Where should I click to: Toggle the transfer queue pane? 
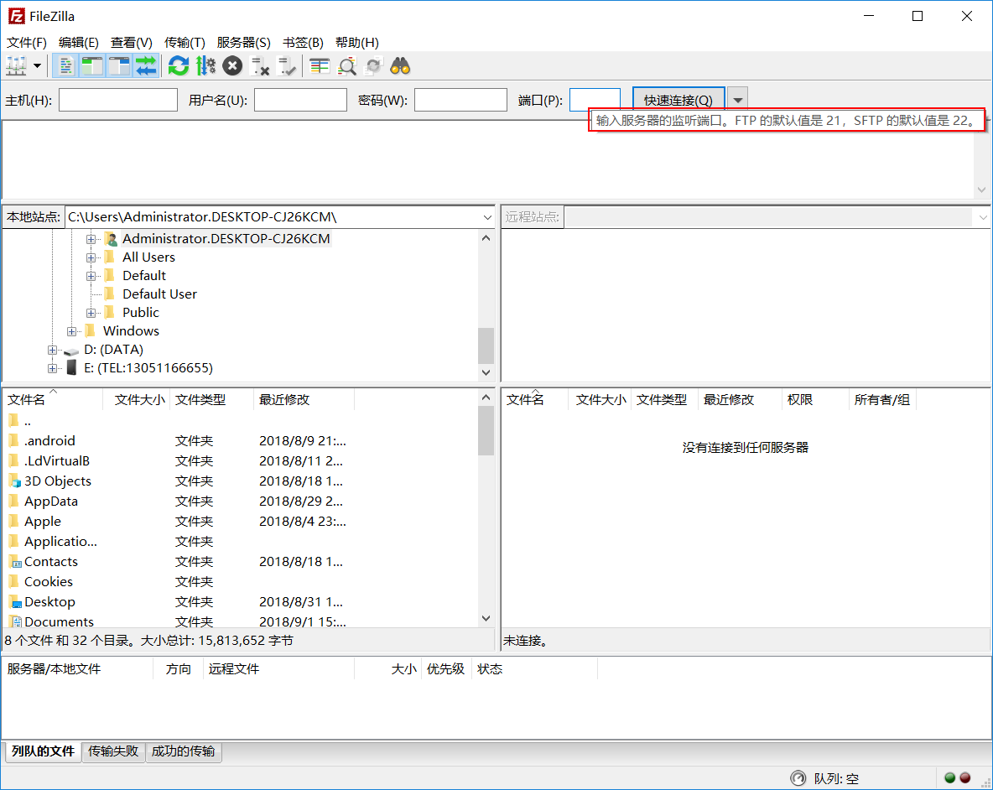146,65
